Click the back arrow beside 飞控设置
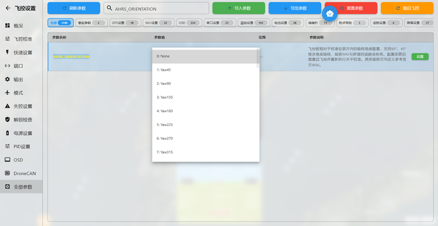Viewport: 438px width, 226px height. coord(8,8)
